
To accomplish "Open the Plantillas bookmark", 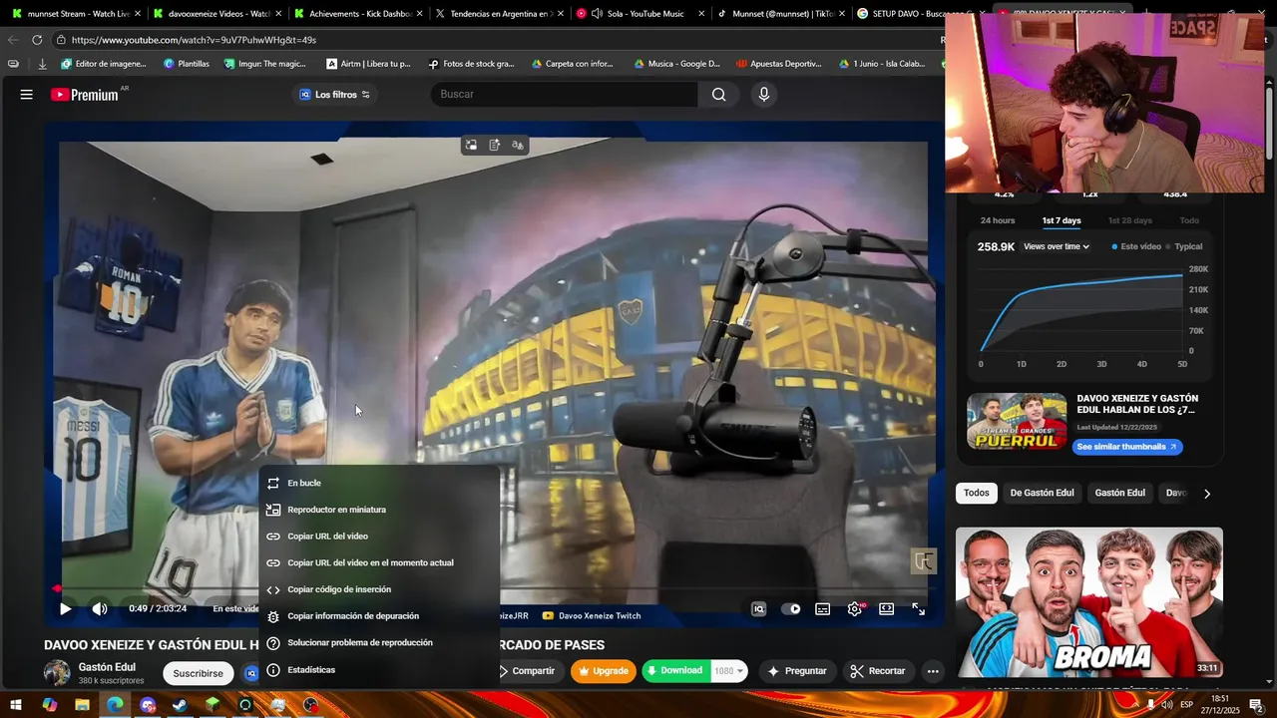I will point(187,64).
